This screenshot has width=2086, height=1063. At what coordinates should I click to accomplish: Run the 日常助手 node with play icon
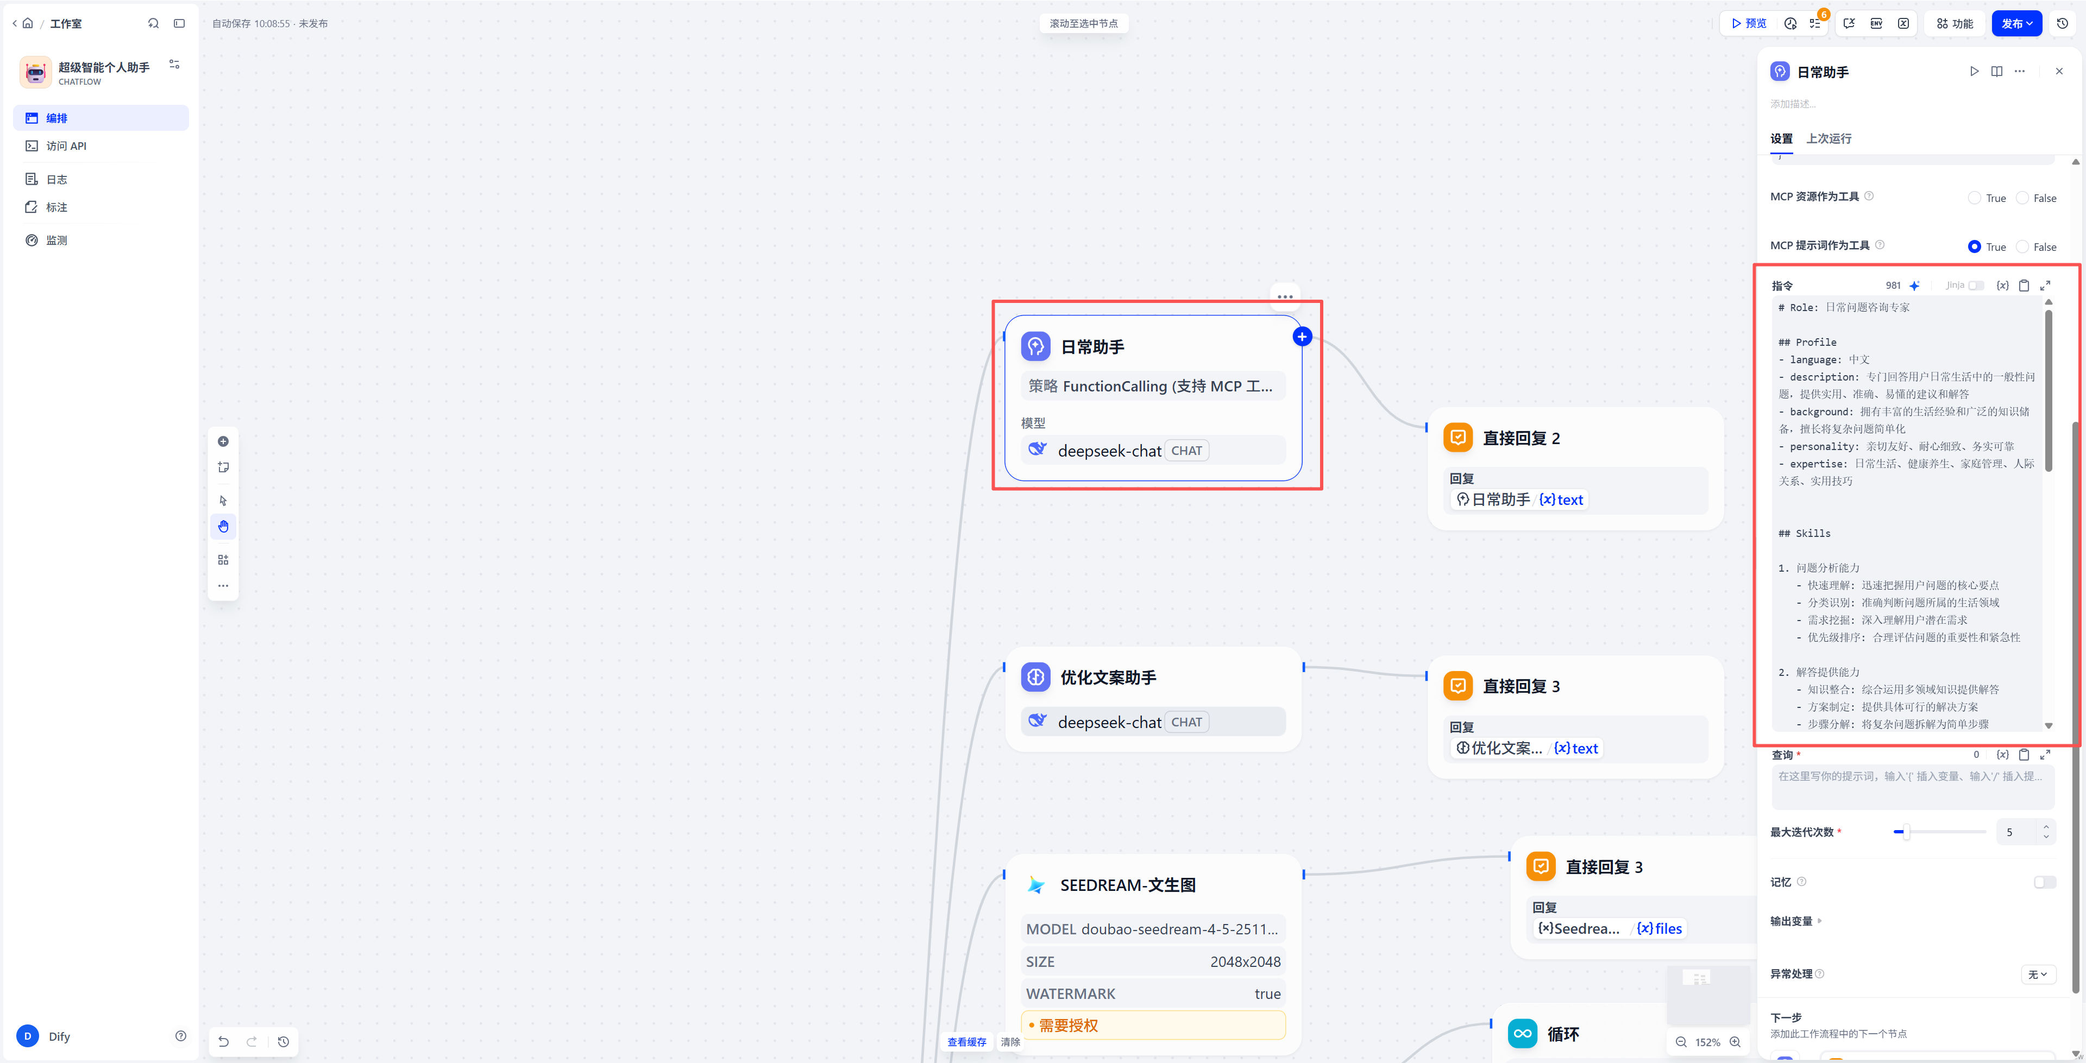(1974, 71)
